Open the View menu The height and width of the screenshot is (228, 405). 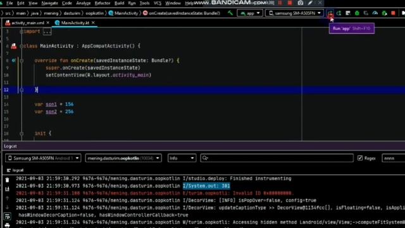(33, 3)
